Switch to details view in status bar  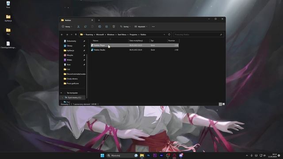tap(220, 104)
